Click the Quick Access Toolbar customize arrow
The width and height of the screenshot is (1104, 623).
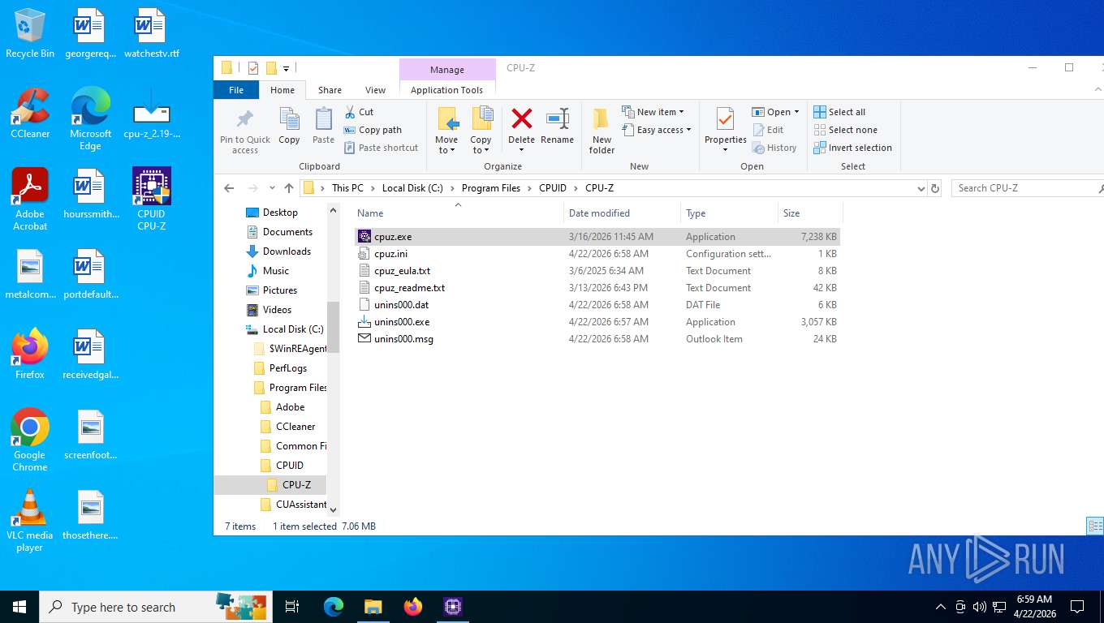(x=287, y=68)
